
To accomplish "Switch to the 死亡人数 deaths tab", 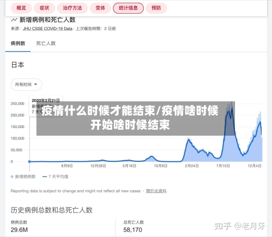I will (x=46, y=44).
